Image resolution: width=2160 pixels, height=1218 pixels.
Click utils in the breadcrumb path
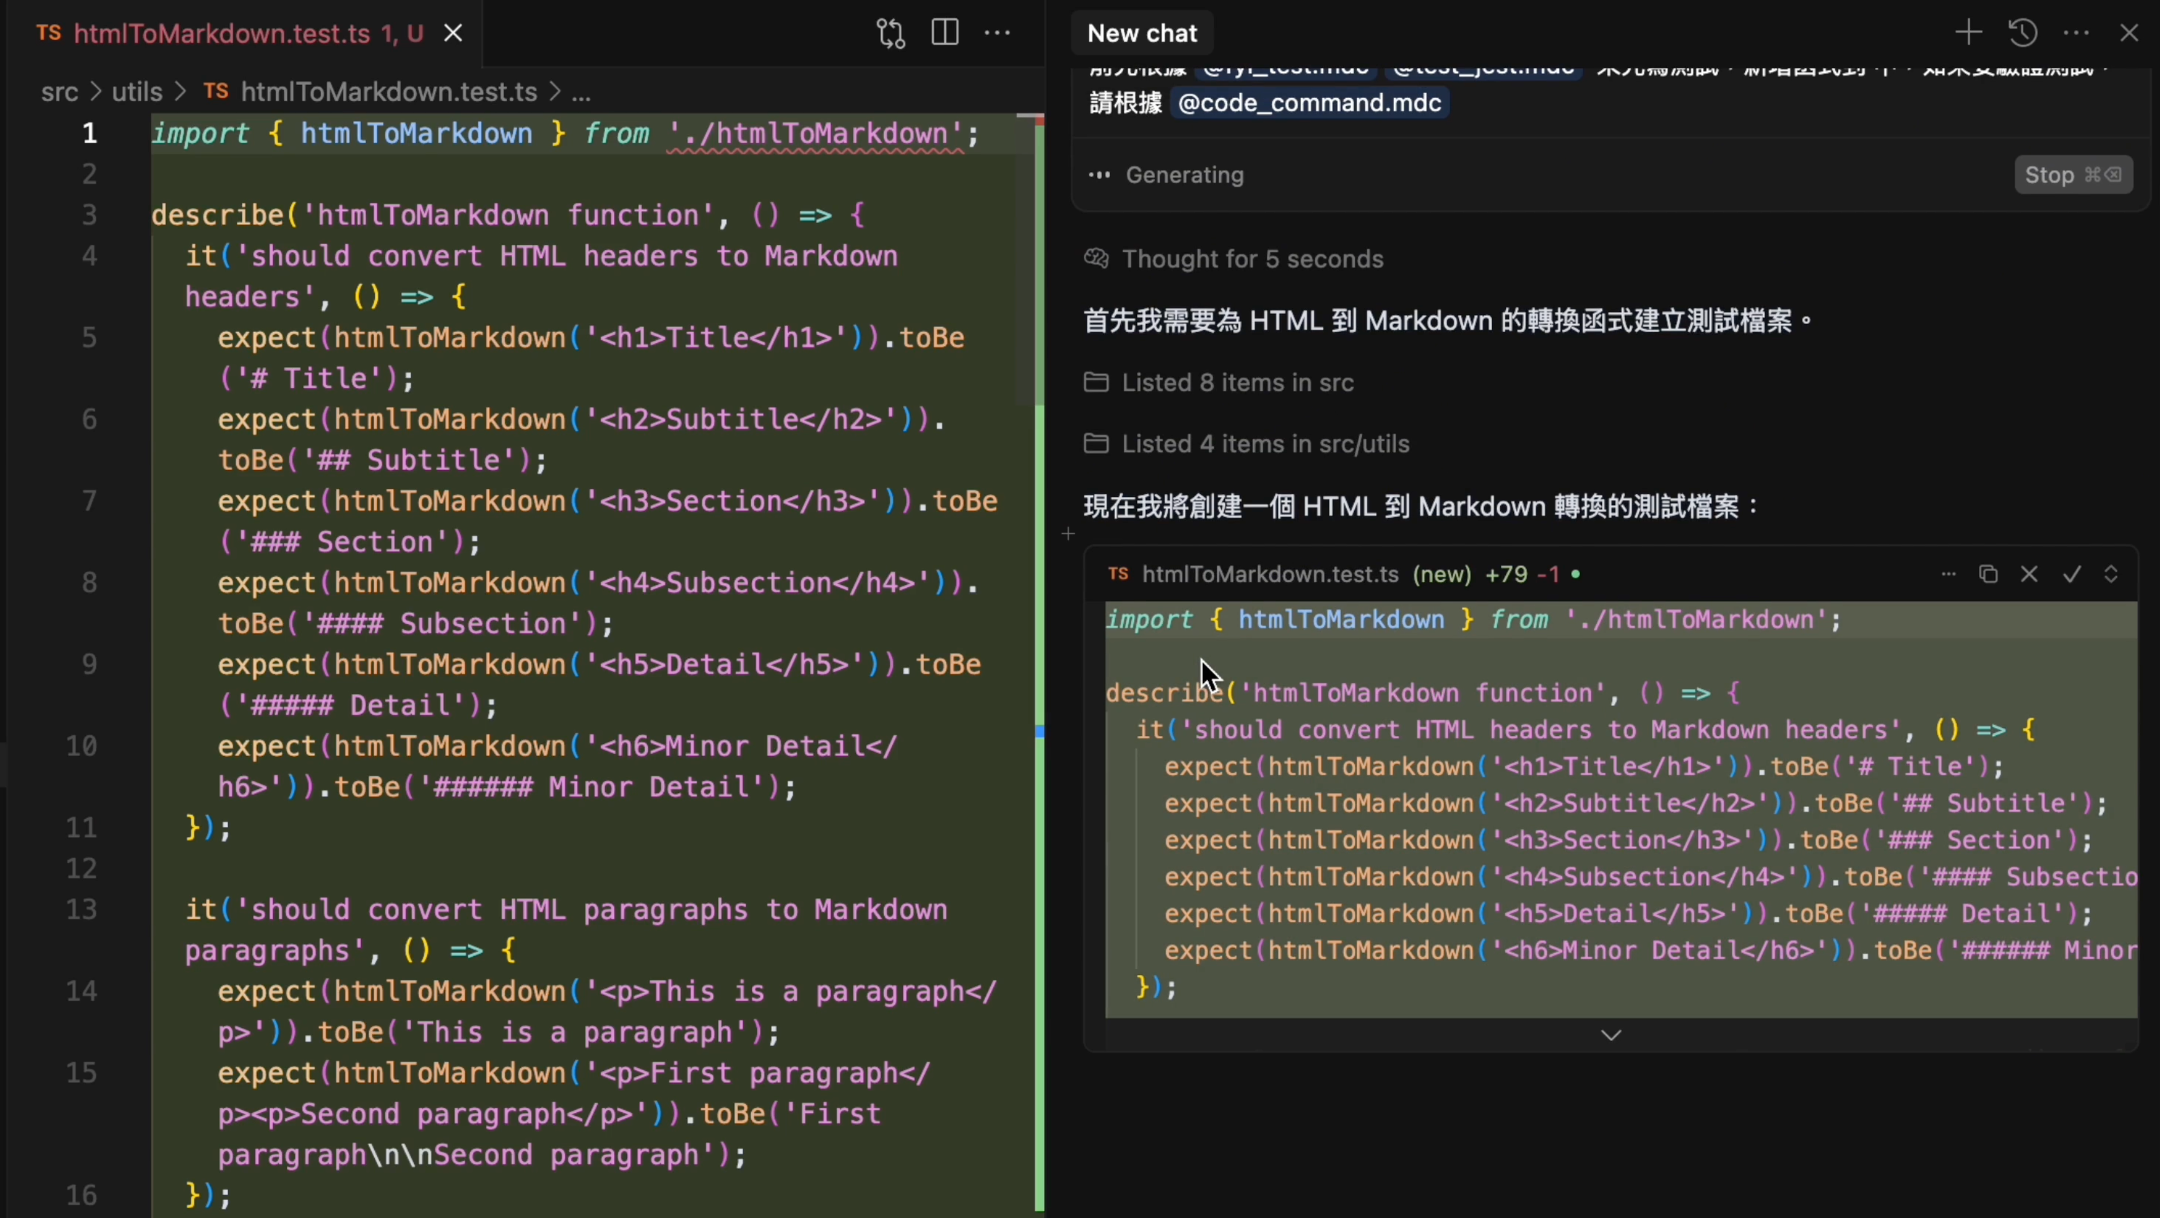[136, 92]
